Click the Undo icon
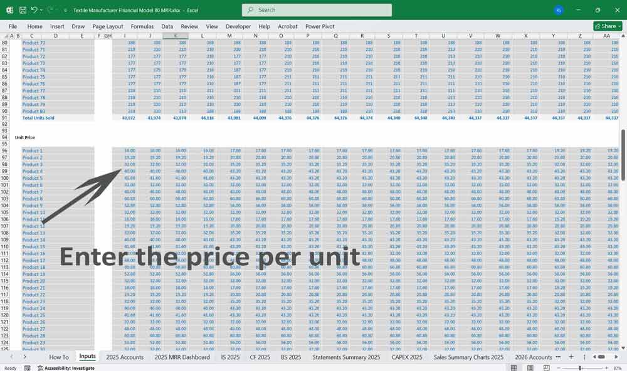 [x=34, y=10]
